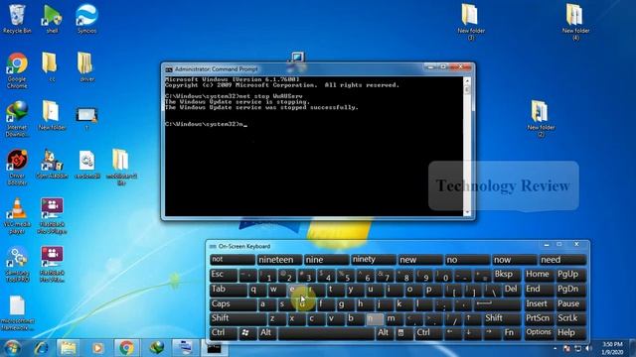Toggle right Alt key on keyboard
Screen dimensions: 636x357
384,333
